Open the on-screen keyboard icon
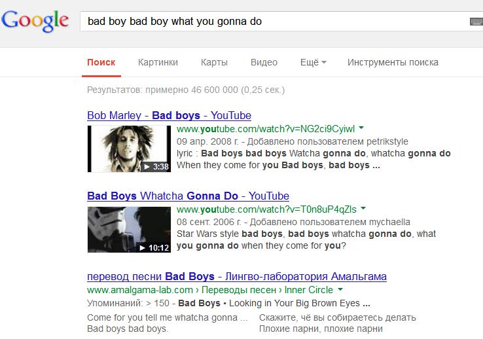The width and height of the screenshot is (483, 339). tap(476, 22)
